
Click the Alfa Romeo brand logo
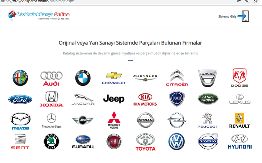20,78
